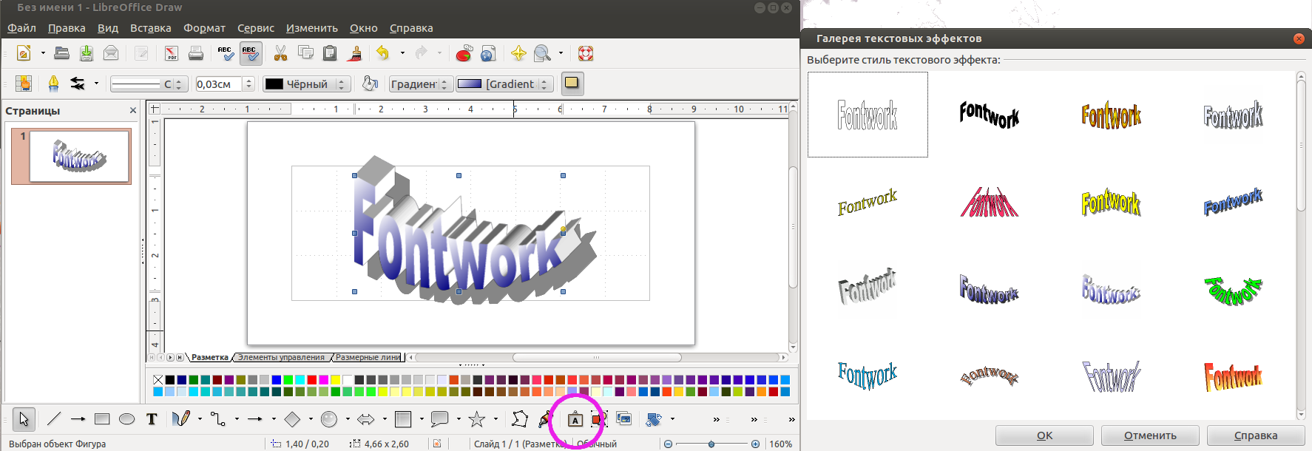Click the line width 0,03см field
This screenshot has height=451, width=1312.
click(x=218, y=84)
